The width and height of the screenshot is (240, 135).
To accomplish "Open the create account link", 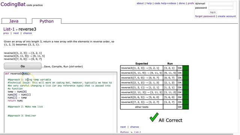I will 226,16.
